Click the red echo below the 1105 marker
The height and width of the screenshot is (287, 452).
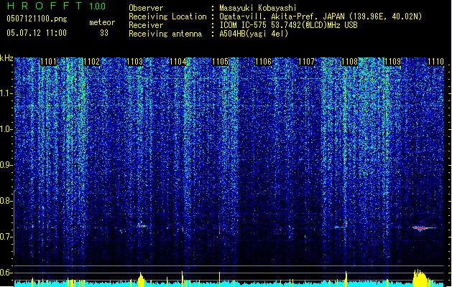tap(219, 230)
